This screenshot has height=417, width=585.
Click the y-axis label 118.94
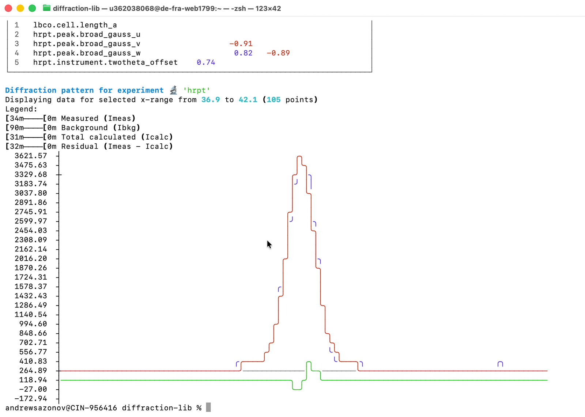[x=33, y=380]
